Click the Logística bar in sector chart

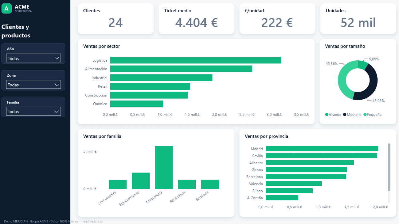point(196,60)
